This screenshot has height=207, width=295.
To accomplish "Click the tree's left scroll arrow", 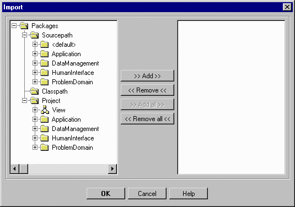I will tap(15, 168).
